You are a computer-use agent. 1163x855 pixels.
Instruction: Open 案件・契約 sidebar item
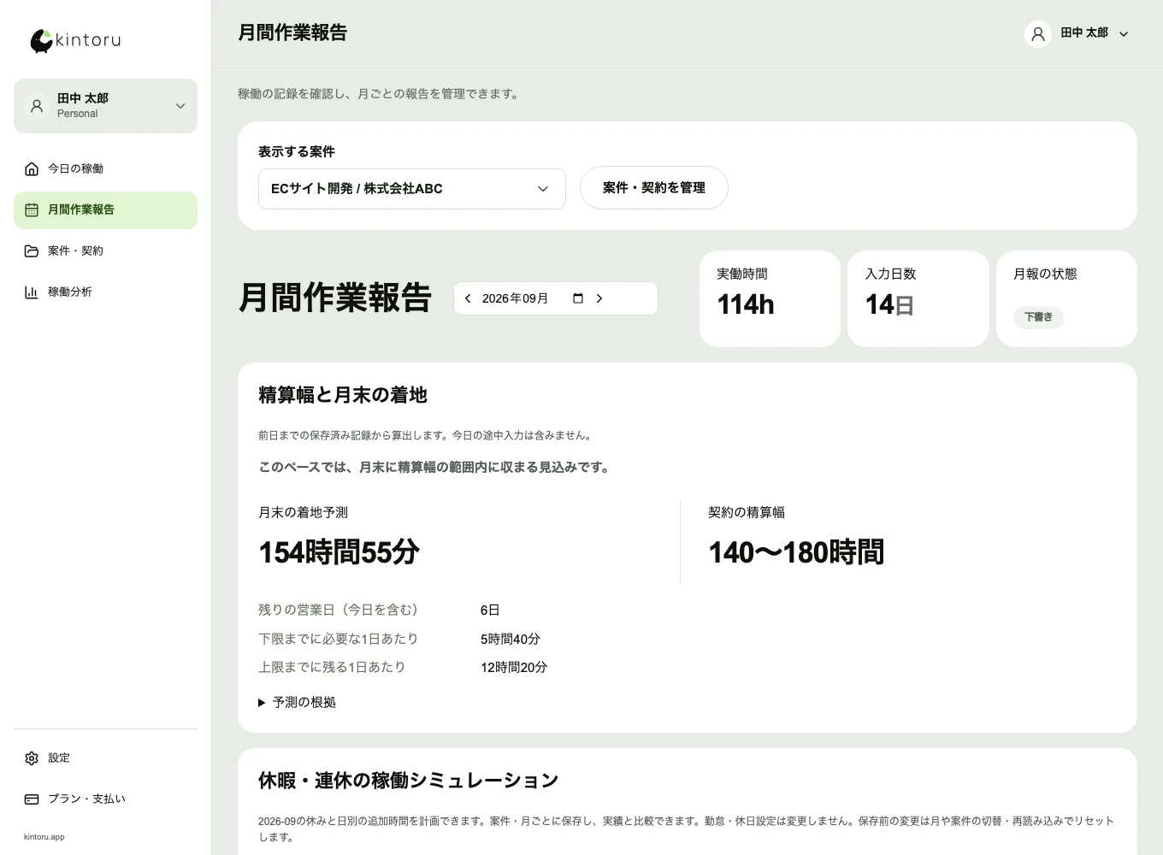105,251
